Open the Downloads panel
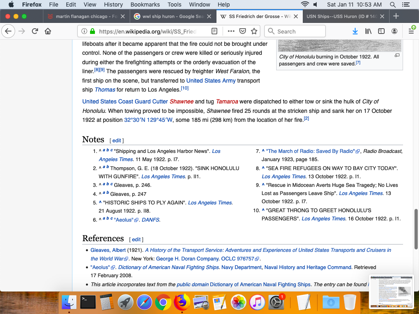The width and height of the screenshot is (419, 314). 355,31
